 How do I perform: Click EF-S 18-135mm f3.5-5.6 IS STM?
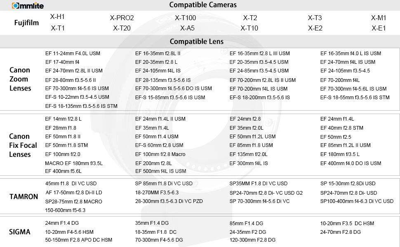[x=81, y=106]
